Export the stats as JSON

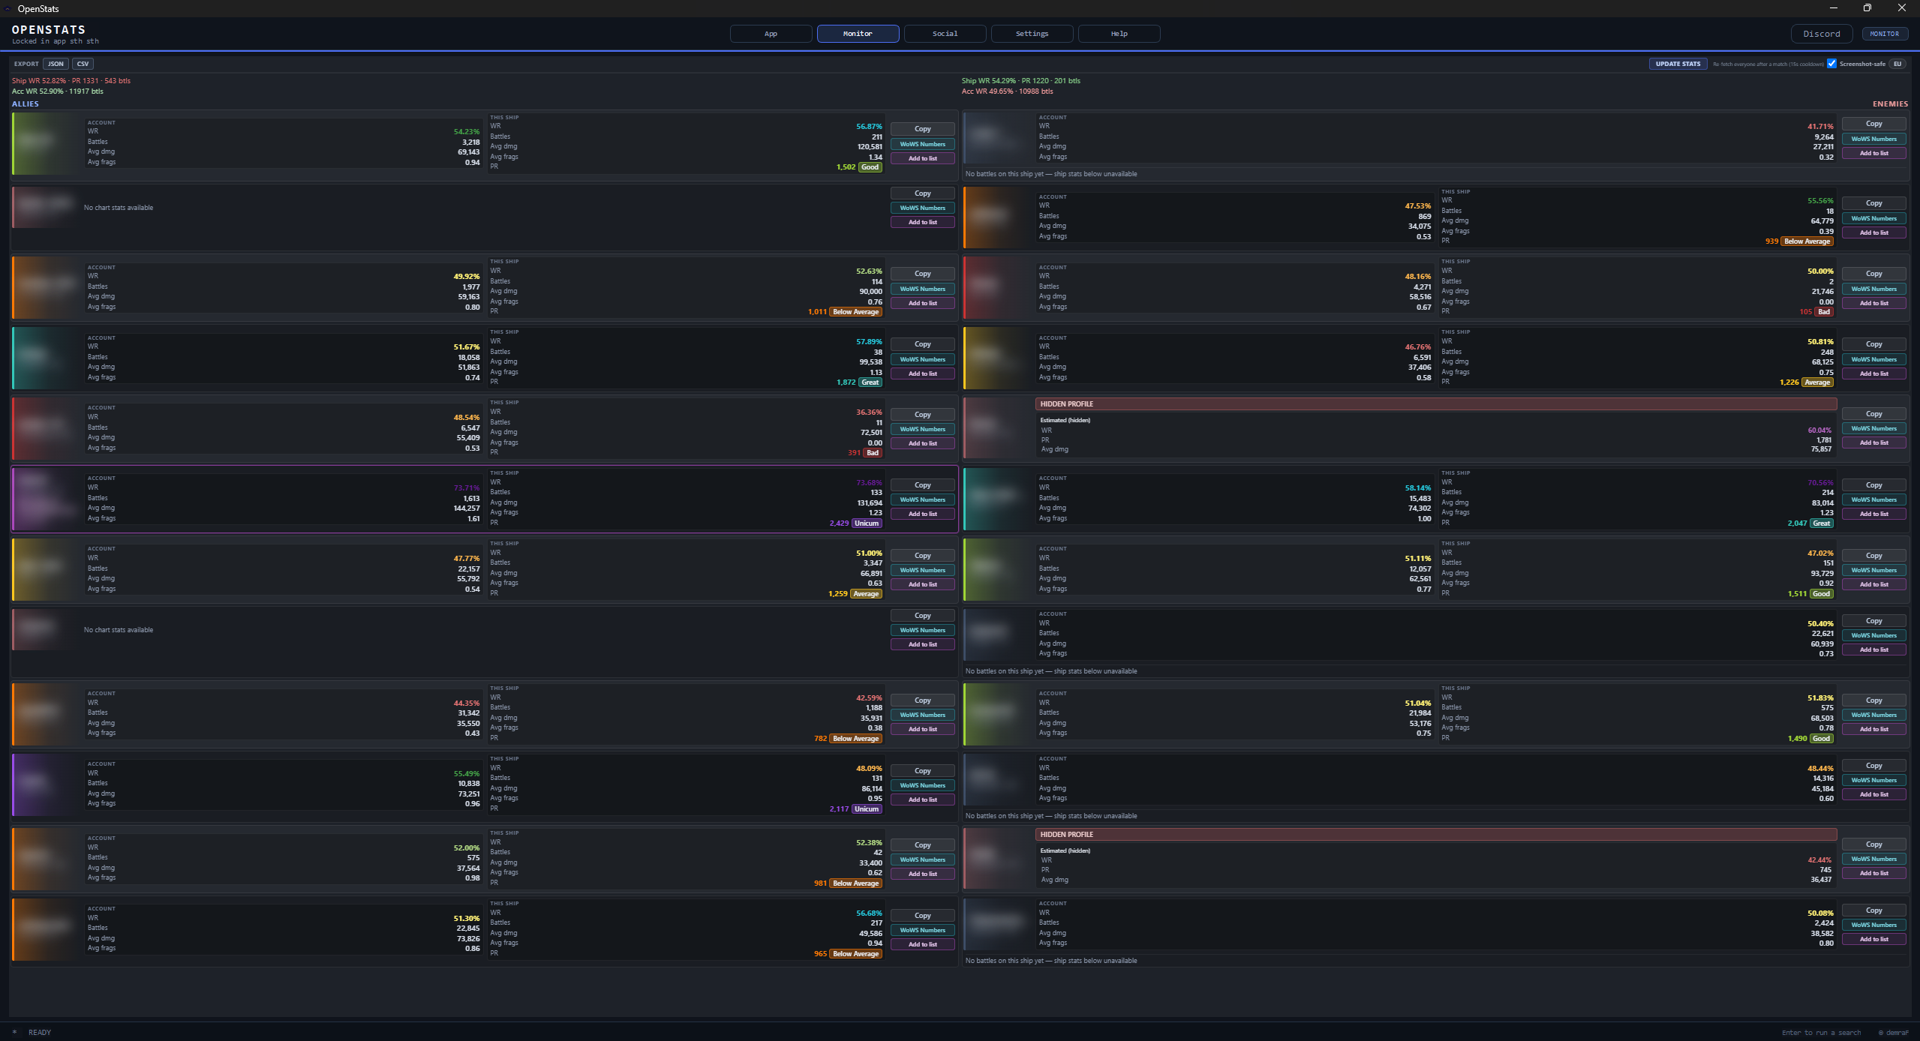coord(55,64)
